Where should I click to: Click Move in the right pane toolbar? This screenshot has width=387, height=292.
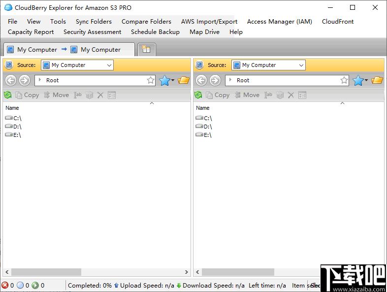pos(247,95)
